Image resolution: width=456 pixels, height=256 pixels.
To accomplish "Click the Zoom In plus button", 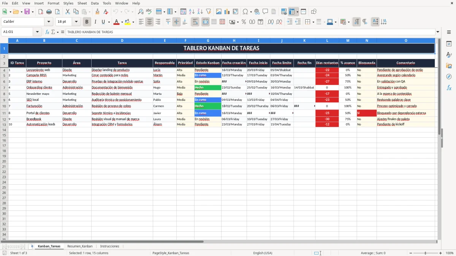I will click(441, 253).
